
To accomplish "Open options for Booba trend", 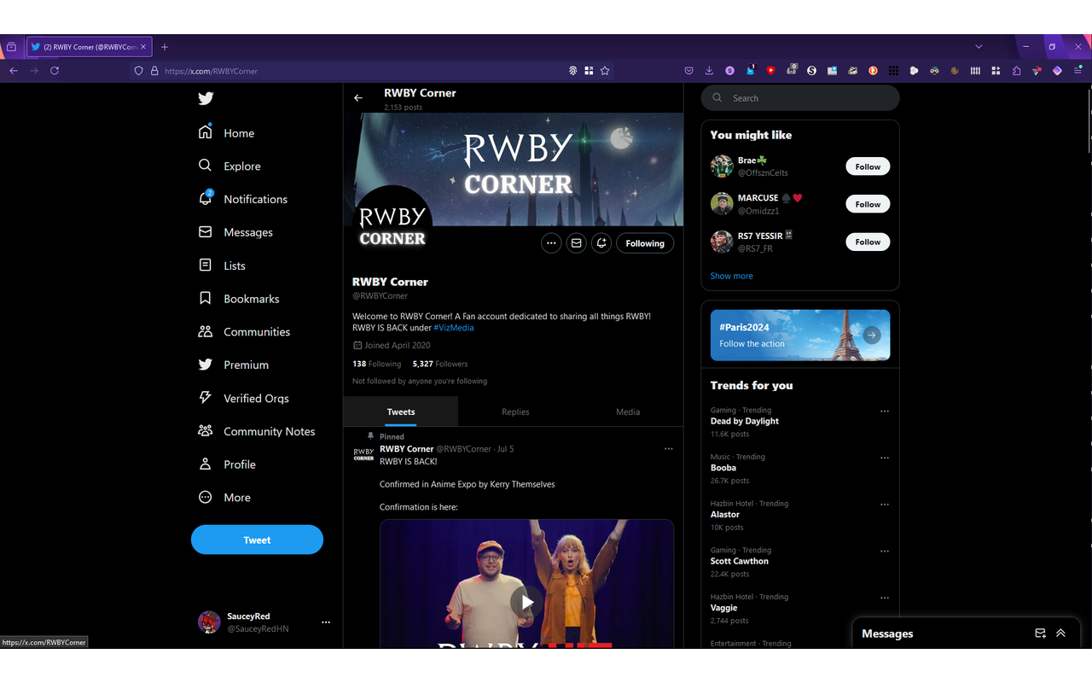I will tap(885, 458).
